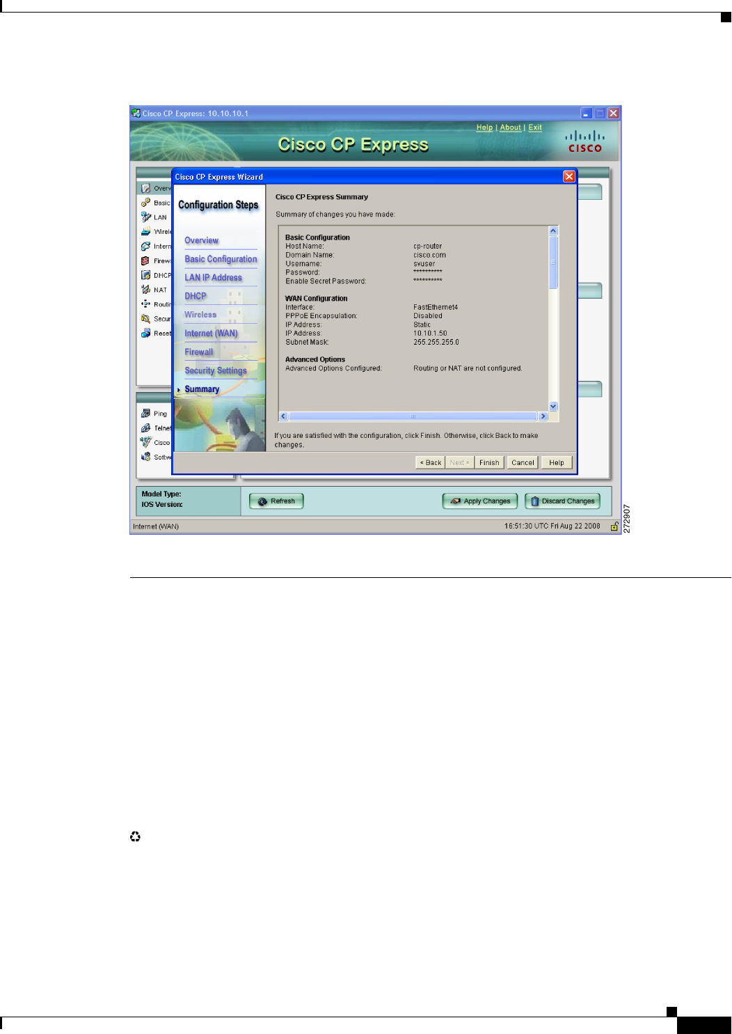Select the DHCP icon in the sidebar

pos(146,275)
